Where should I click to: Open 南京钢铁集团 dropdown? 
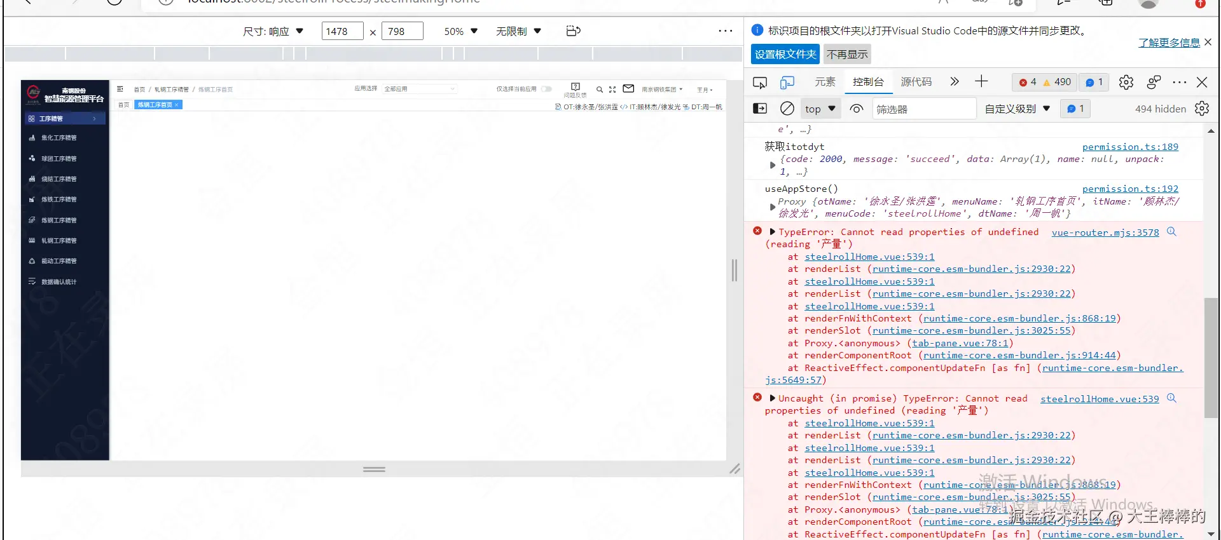click(662, 90)
